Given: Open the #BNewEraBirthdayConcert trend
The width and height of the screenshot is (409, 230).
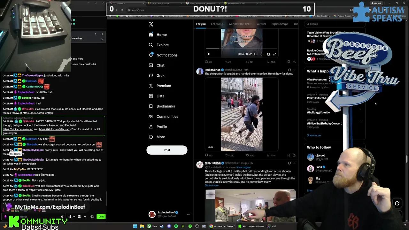Looking at the screenshot, I should [324, 123].
